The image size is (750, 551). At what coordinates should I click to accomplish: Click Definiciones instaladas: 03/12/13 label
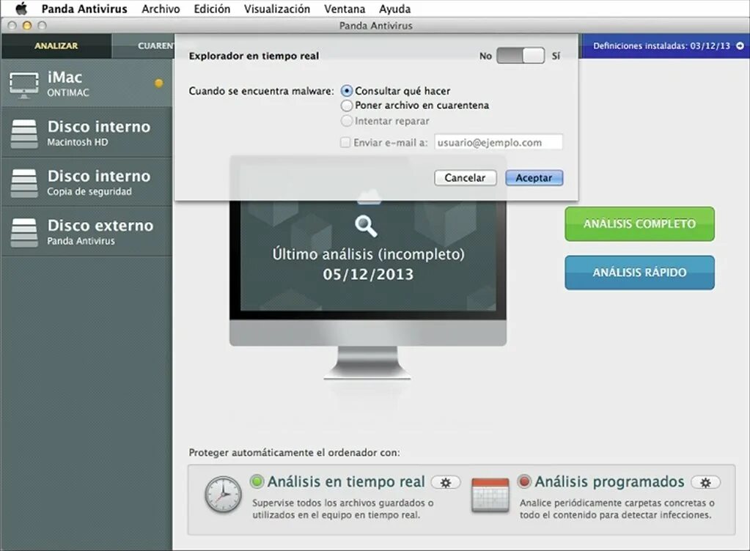[661, 46]
